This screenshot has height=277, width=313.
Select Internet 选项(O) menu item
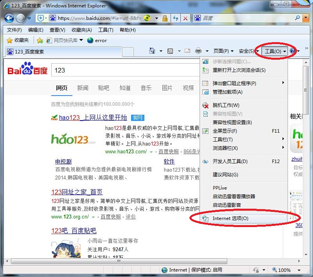[x=244, y=218]
